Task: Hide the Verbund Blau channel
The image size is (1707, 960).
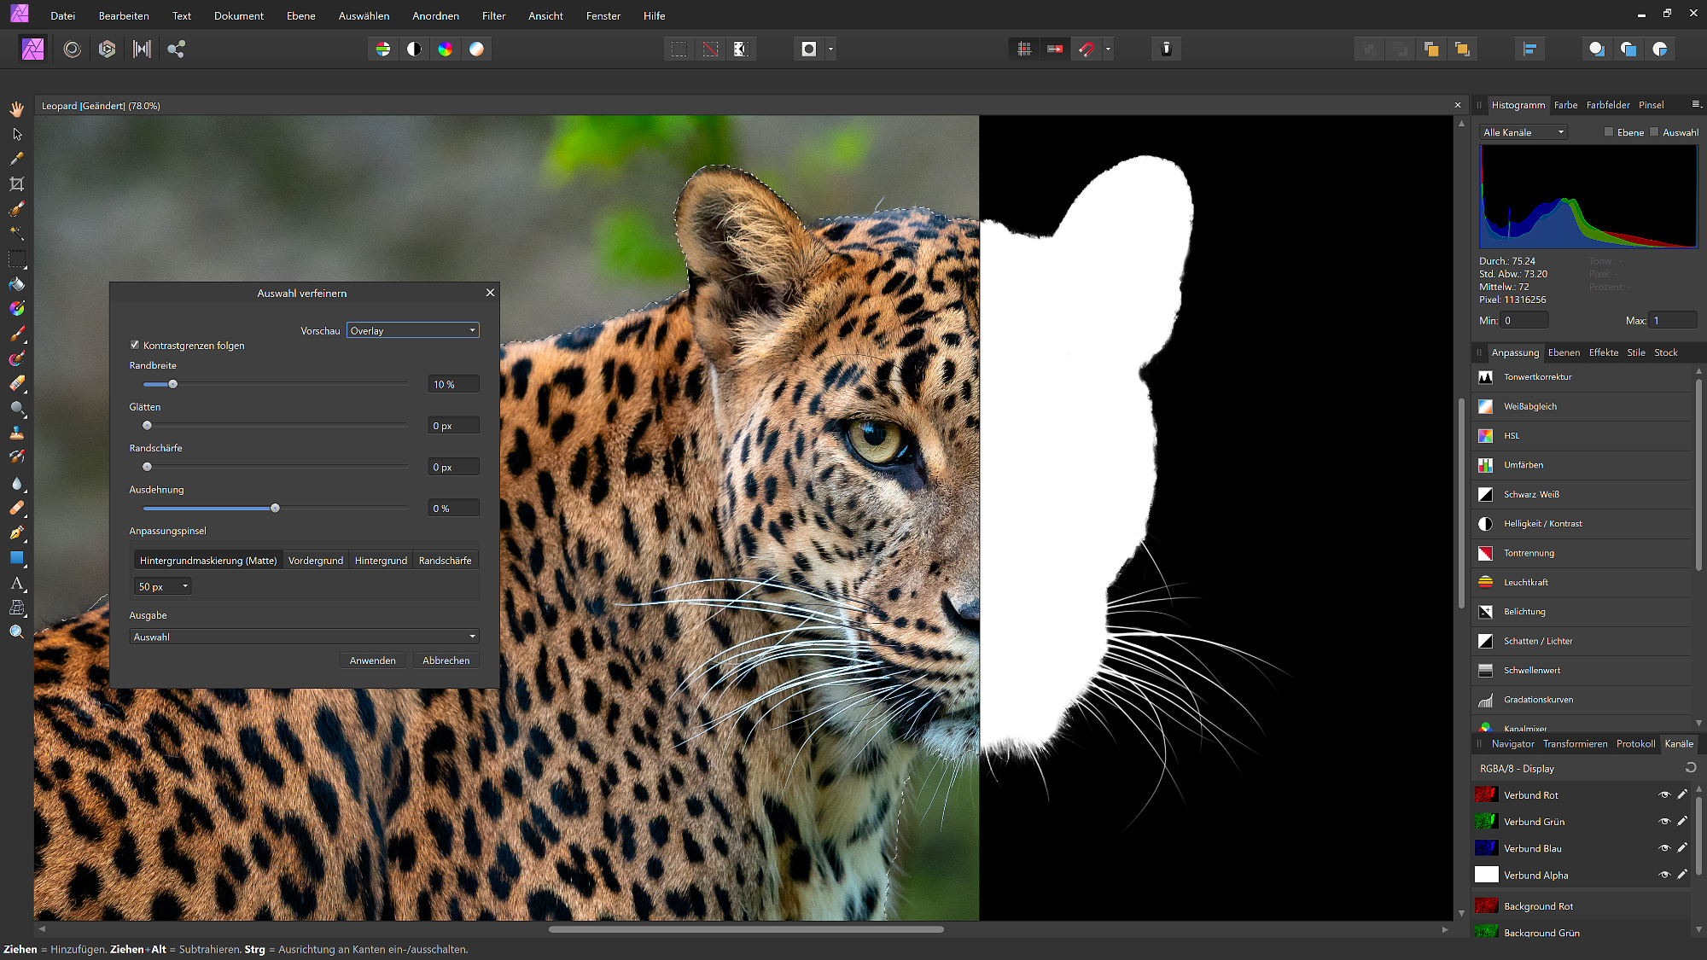Action: click(1664, 848)
